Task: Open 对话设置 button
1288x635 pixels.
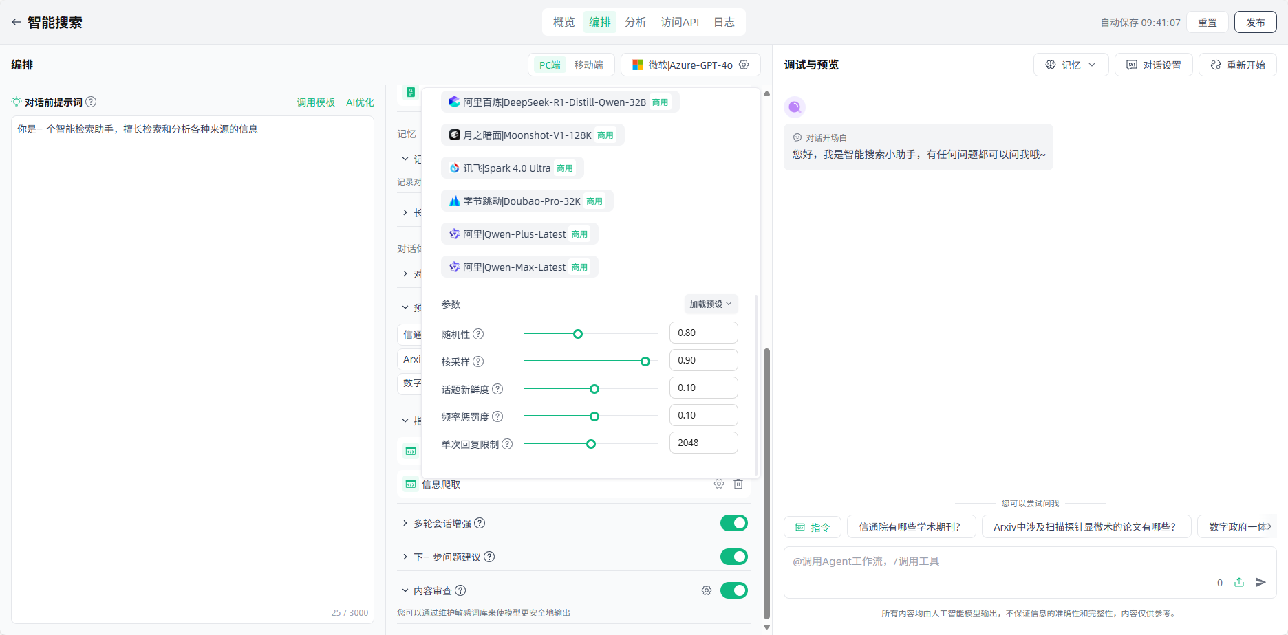Action: click(1154, 65)
